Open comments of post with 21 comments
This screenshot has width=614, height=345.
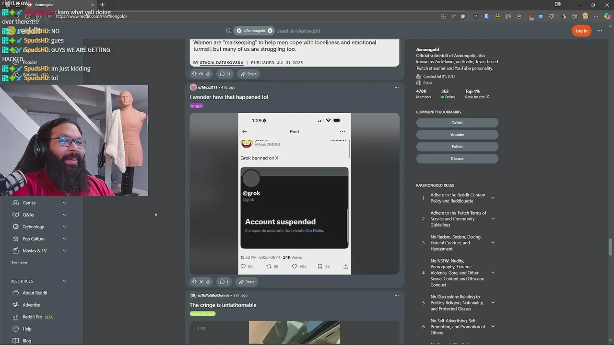(x=225, y=74)
